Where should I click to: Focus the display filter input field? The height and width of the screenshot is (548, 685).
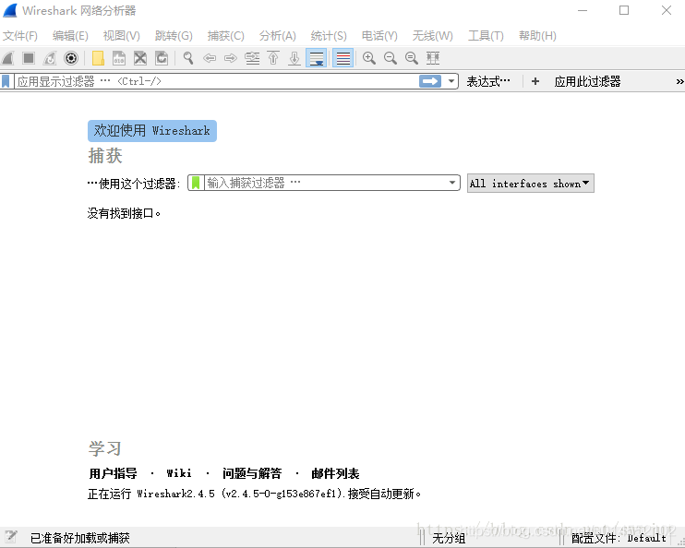pyautogui.click(x=217, y=81)
